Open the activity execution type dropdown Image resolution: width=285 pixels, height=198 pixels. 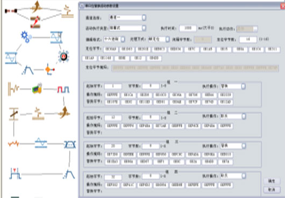click(144, 28)
